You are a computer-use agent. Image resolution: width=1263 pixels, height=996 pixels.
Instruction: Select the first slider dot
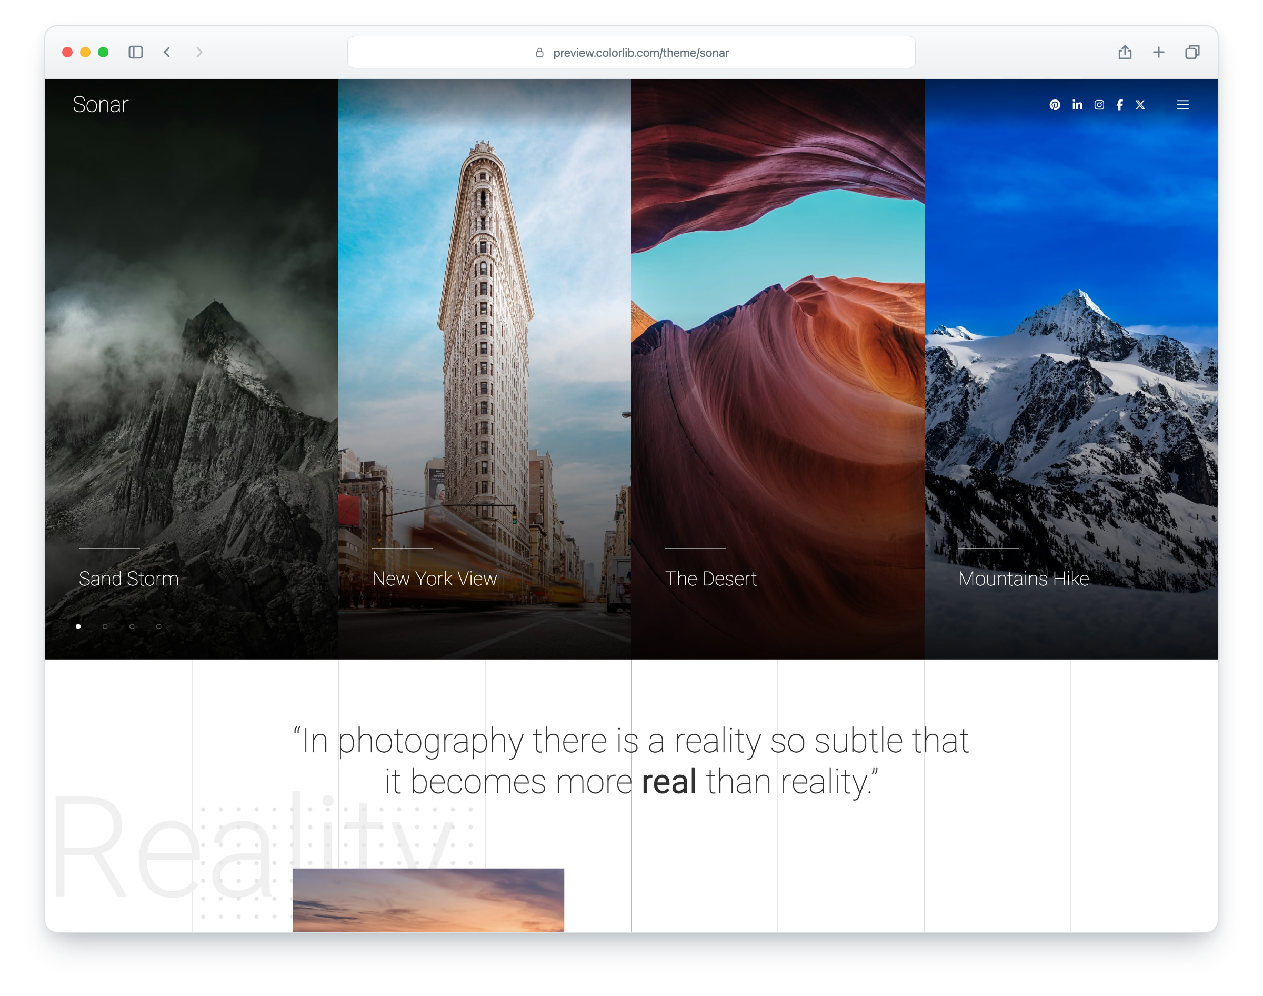pos(78,626)
